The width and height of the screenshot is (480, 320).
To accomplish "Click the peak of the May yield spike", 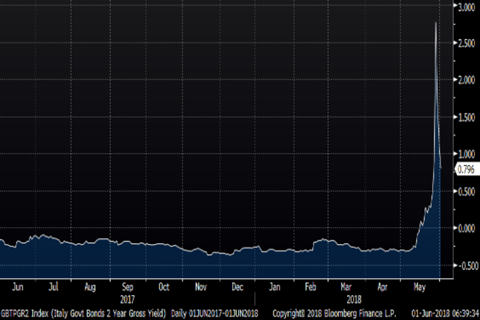I will [435, 23].
